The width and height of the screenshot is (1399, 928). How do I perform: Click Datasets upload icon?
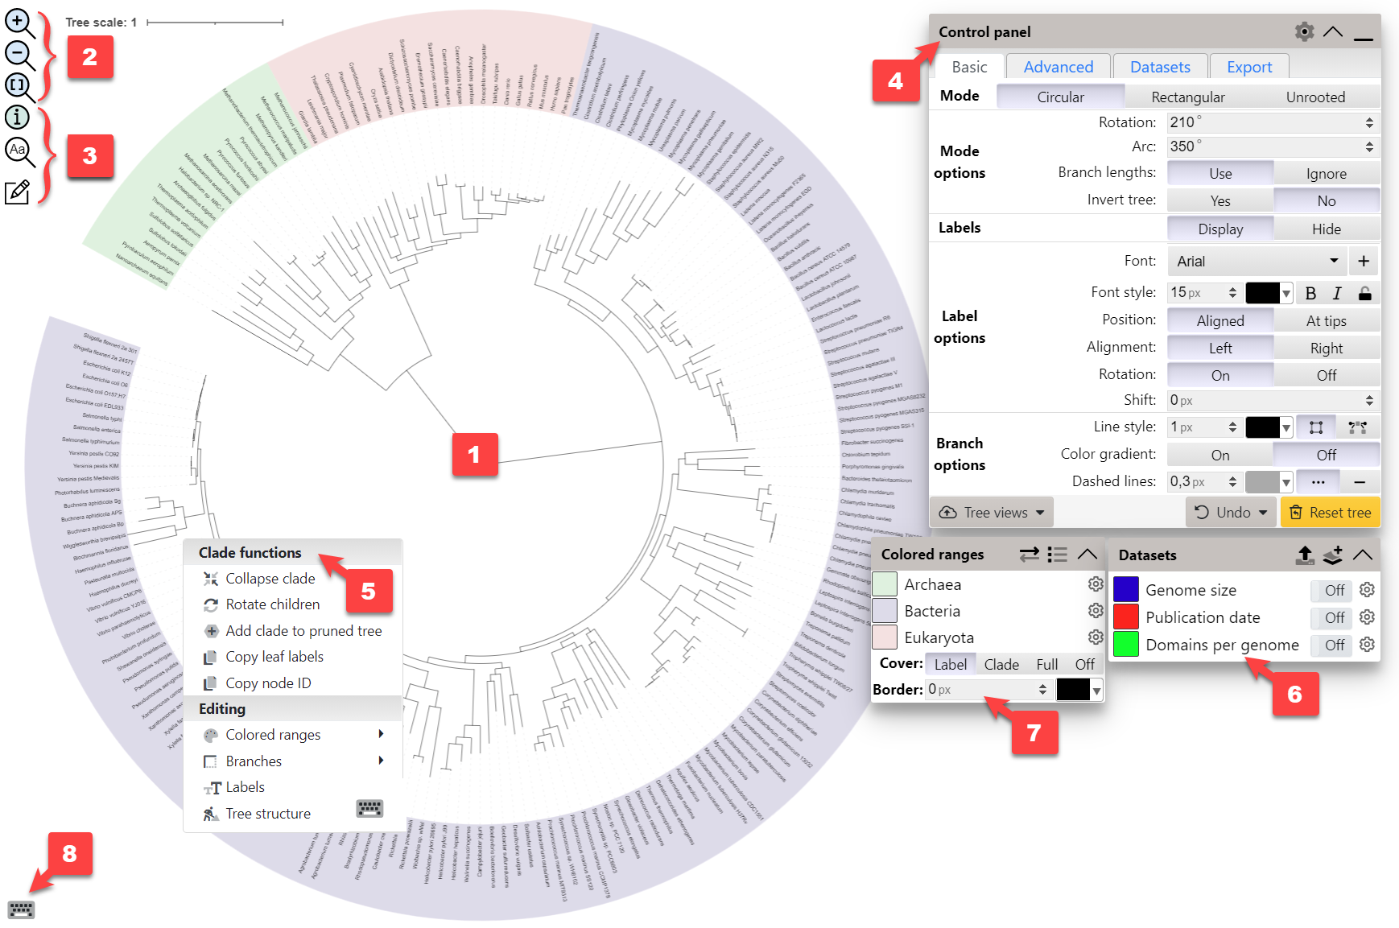(x=1305, y=555)
